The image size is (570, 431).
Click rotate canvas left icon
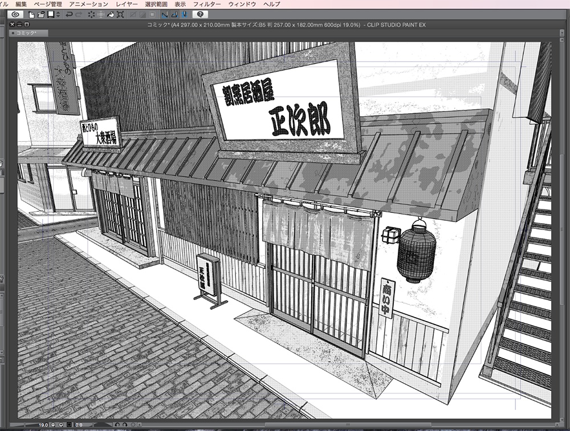[x=117, y=425]
